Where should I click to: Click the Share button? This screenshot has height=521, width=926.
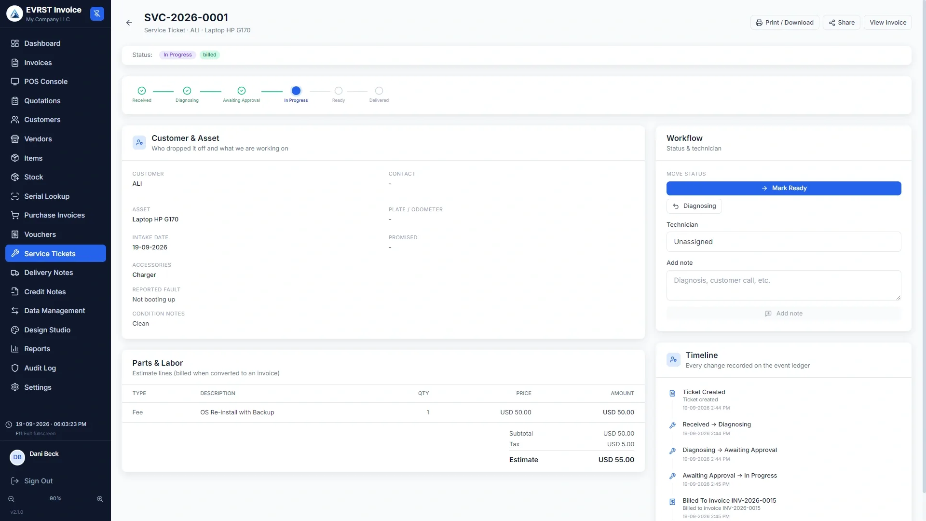click(841, 23)
